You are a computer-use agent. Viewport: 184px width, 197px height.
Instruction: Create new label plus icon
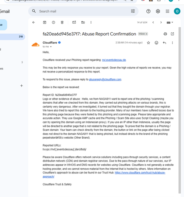[22, 86]
